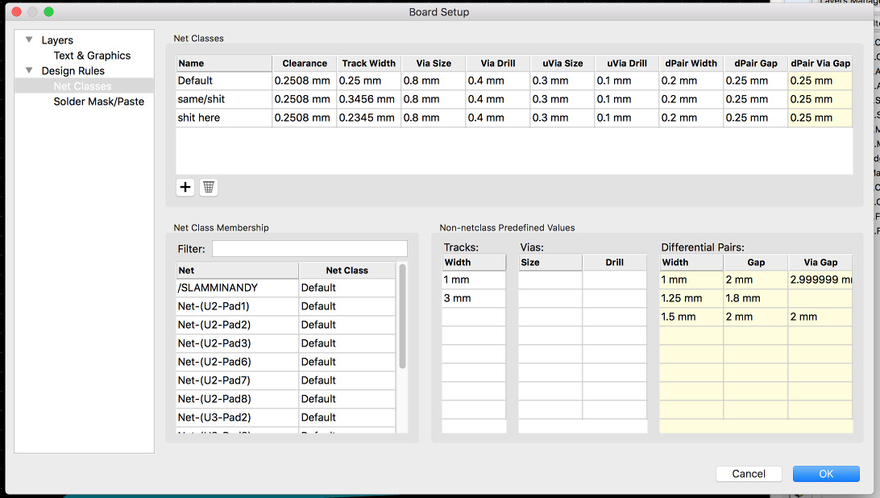Click the net Filter text field
This screenshot has height=498, width=880.
pos(309,249)
